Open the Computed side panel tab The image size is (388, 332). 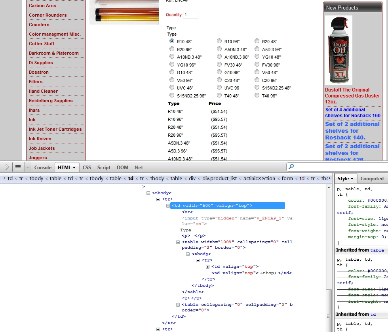click(372, 179)
